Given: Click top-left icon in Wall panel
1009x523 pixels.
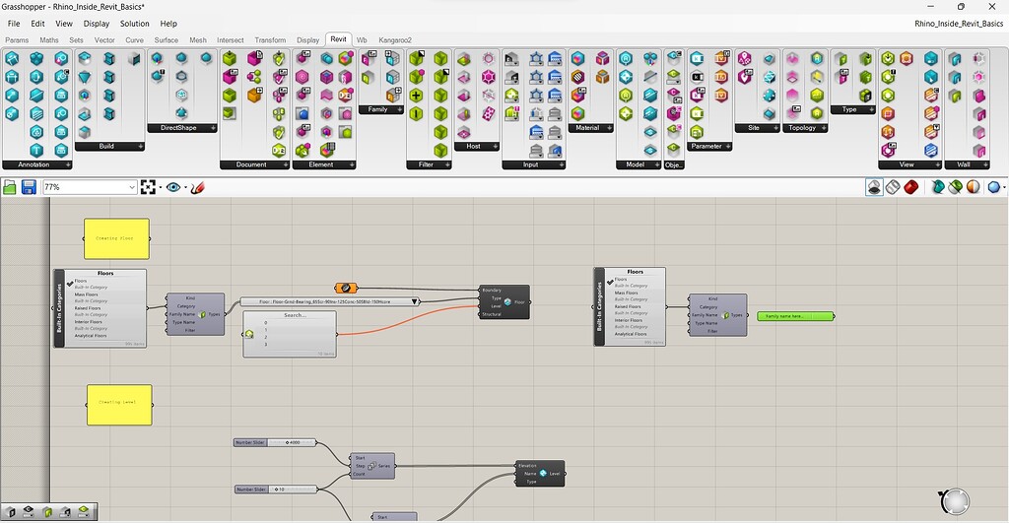Looking at the screenshot, I should [x=955, y=58].
